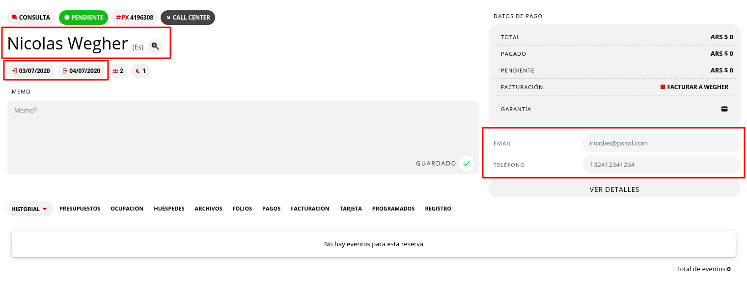
Task: Click the check-out date 04/07/2020
Action: [x=82, y=71]
